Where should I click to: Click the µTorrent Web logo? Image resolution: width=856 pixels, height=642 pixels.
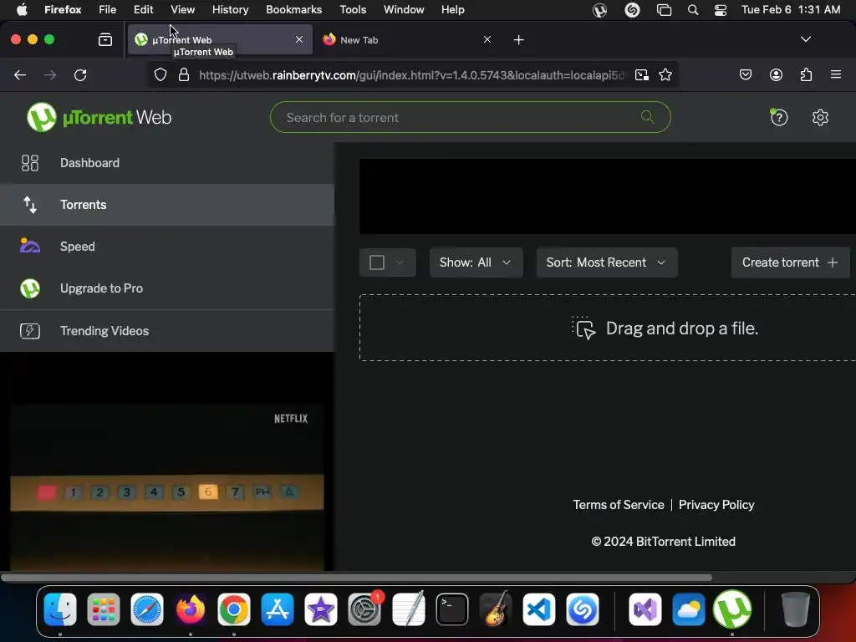pos(99,117)
